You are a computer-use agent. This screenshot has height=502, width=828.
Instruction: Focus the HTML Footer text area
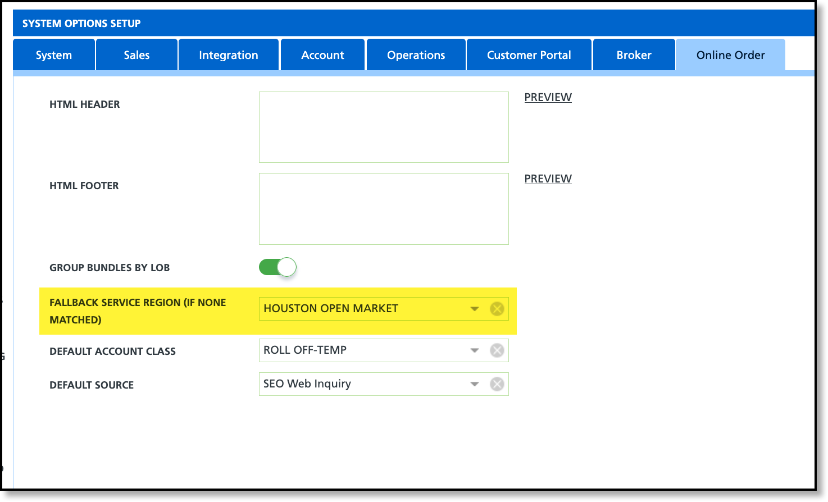coord(384,209)
